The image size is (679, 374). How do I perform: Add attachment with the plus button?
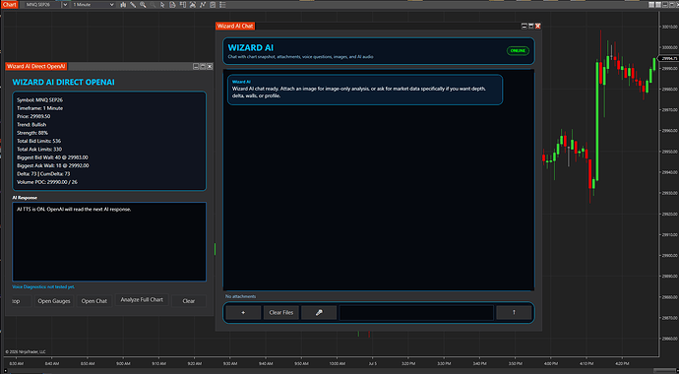[243, 313]
